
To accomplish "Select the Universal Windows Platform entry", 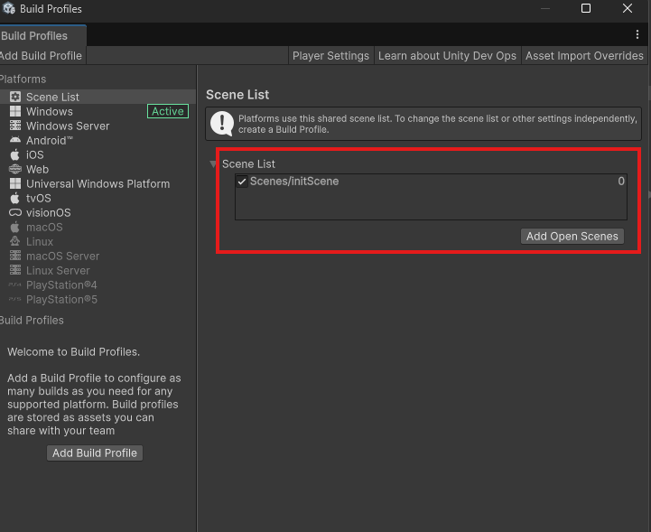I will tap(98, 183).
